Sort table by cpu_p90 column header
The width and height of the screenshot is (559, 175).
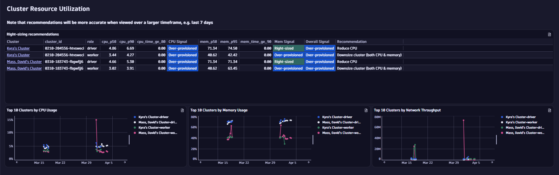(127, 41)
